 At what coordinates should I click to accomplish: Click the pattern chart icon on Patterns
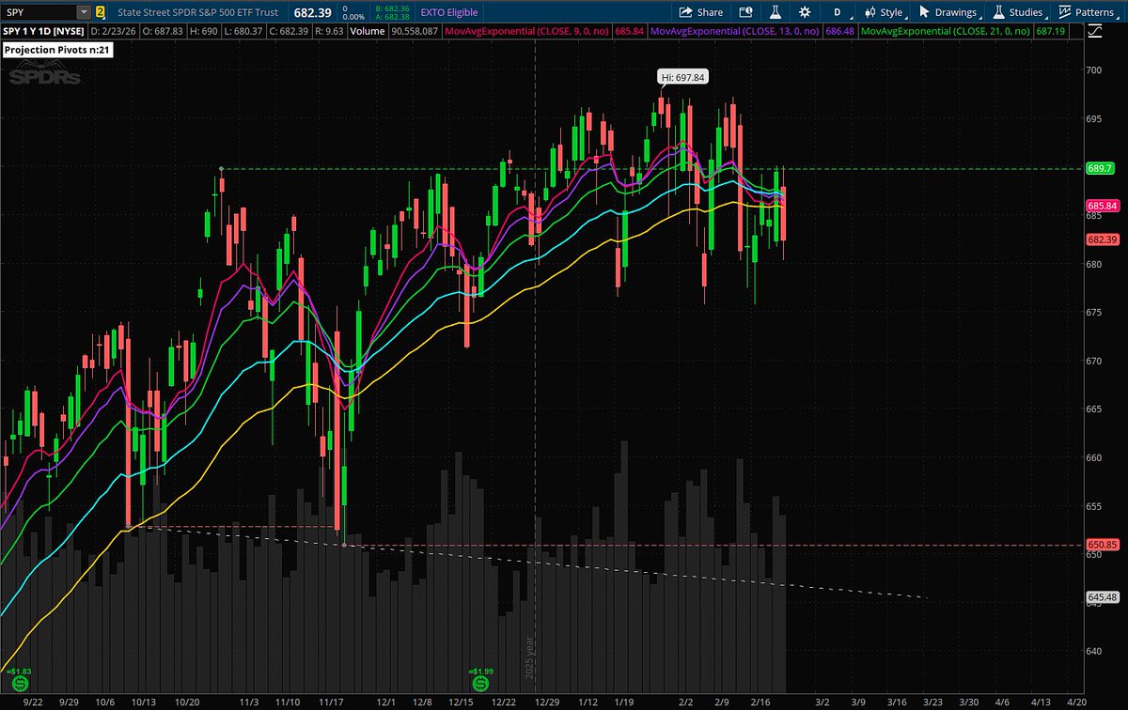1066,12
